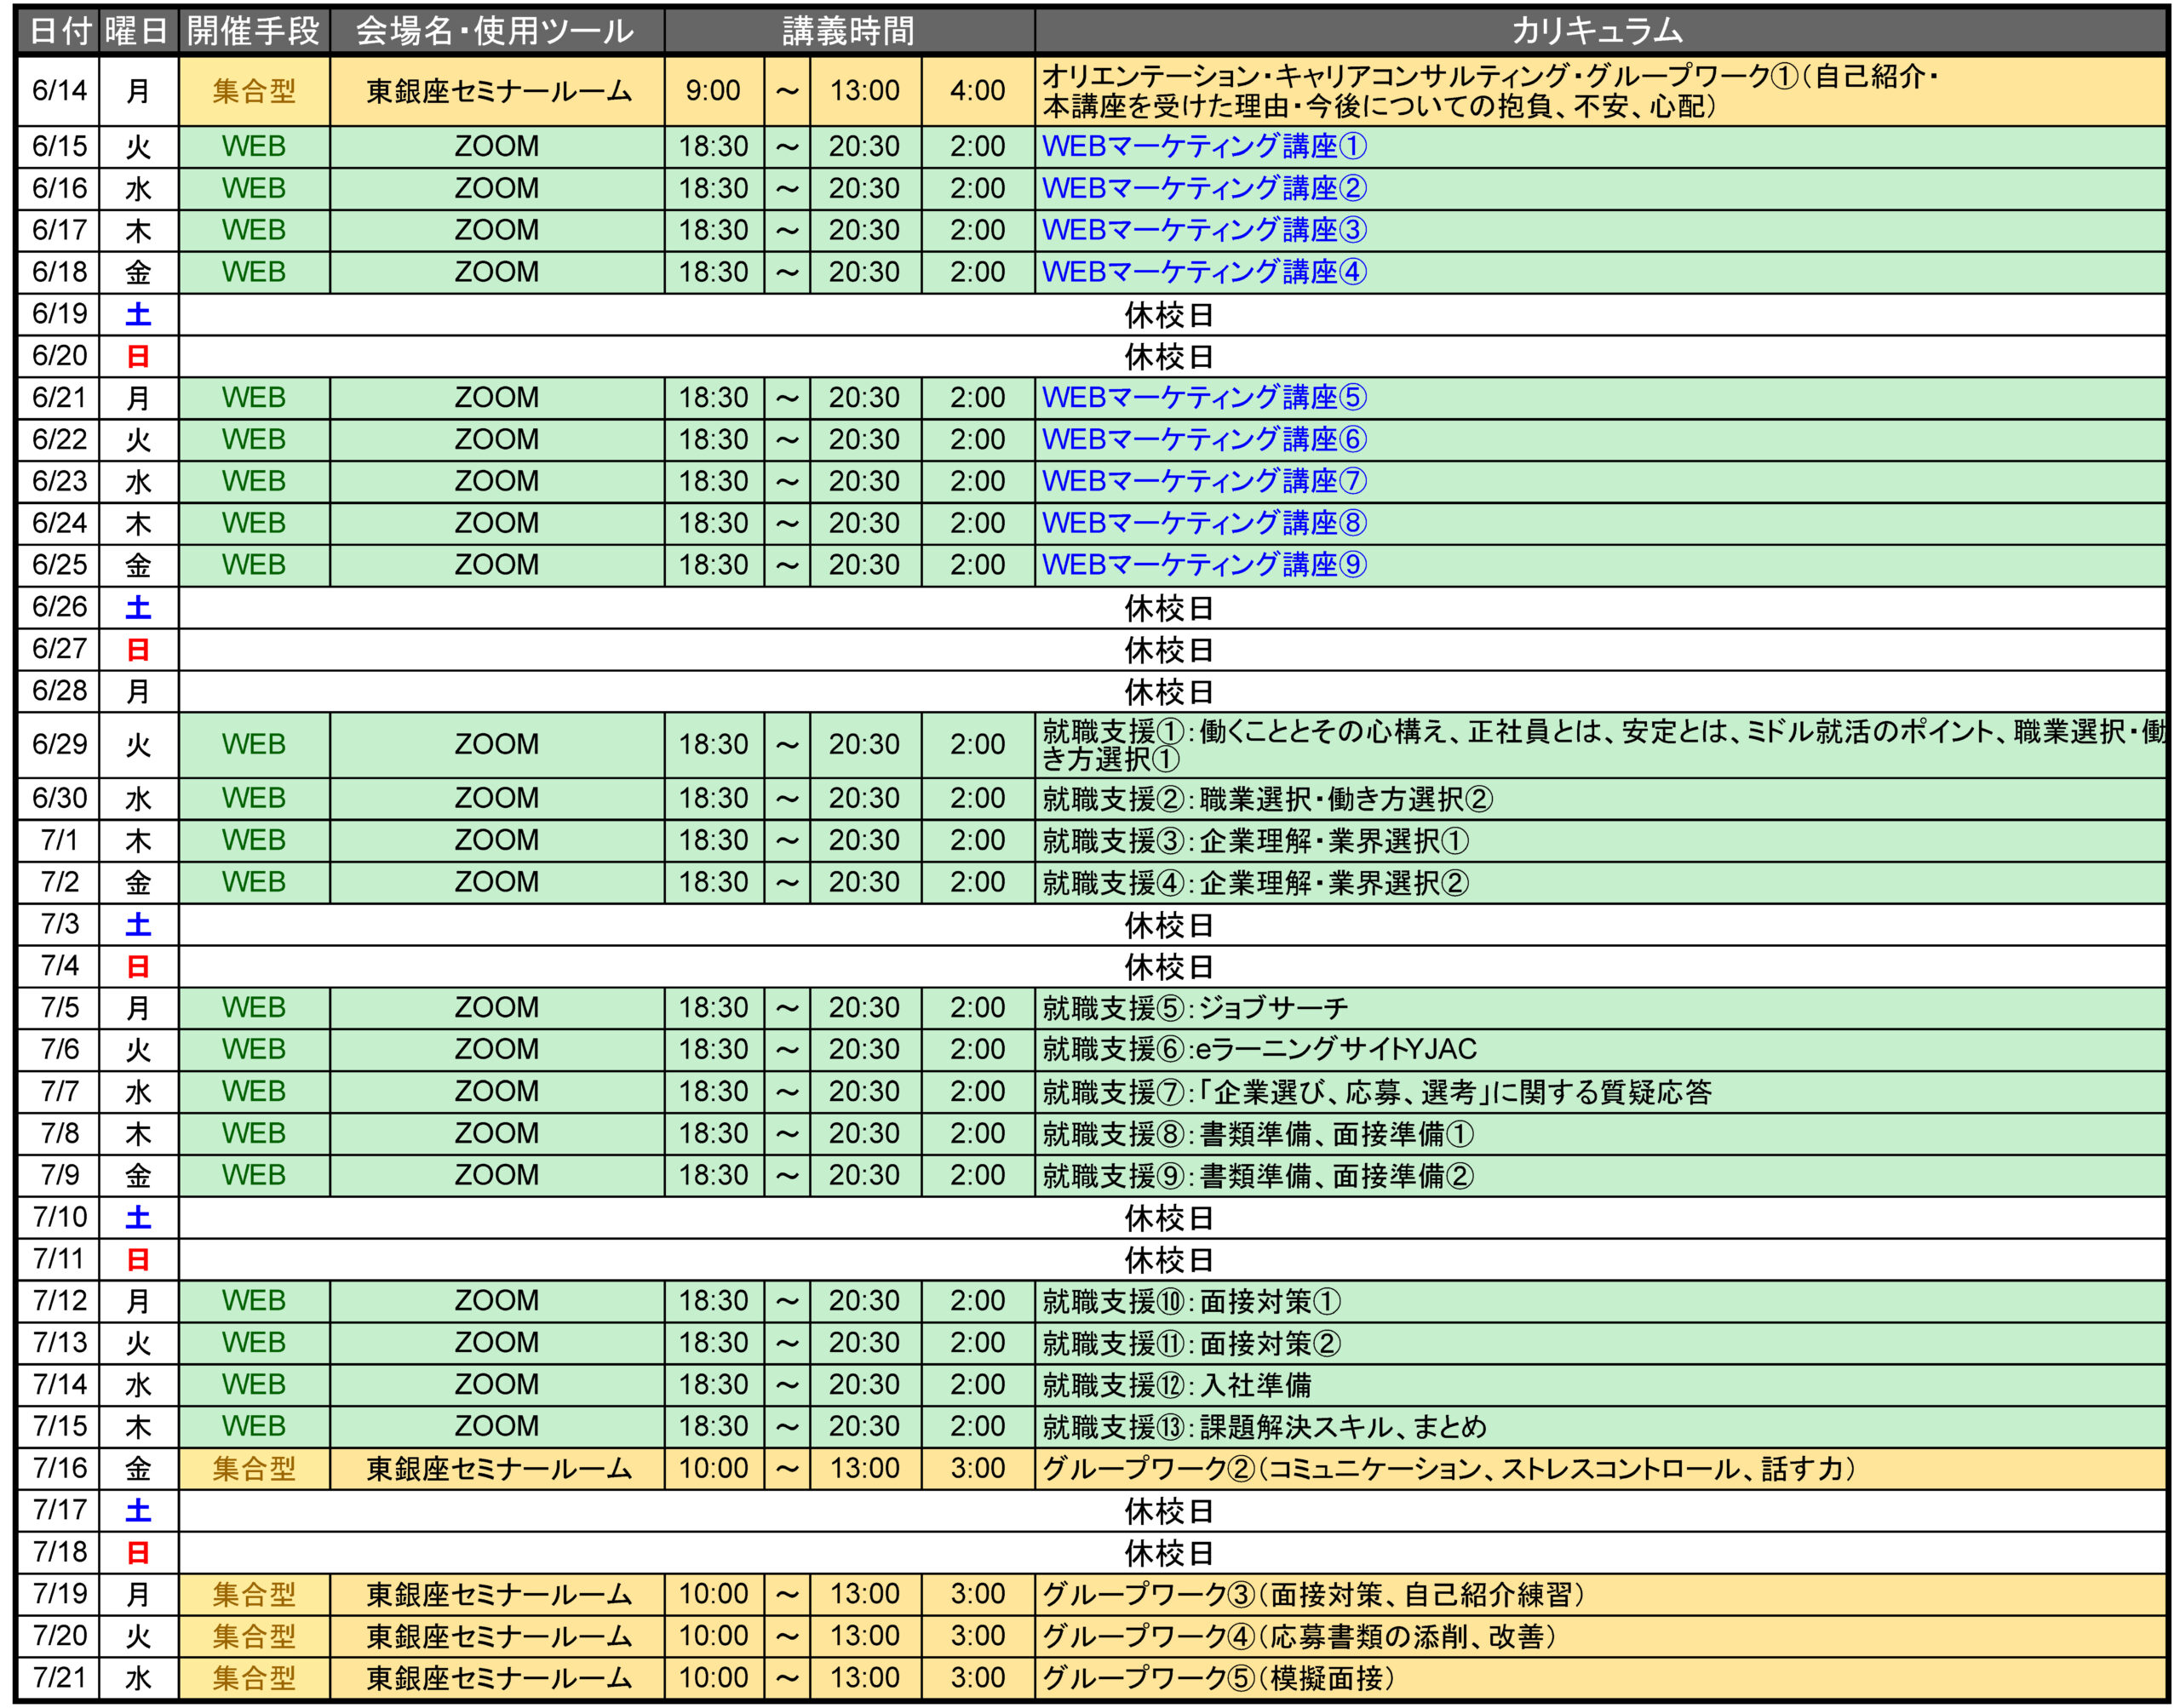Click WEB in the 6/15 row
2180x1708 pixels.
[254, 147]
